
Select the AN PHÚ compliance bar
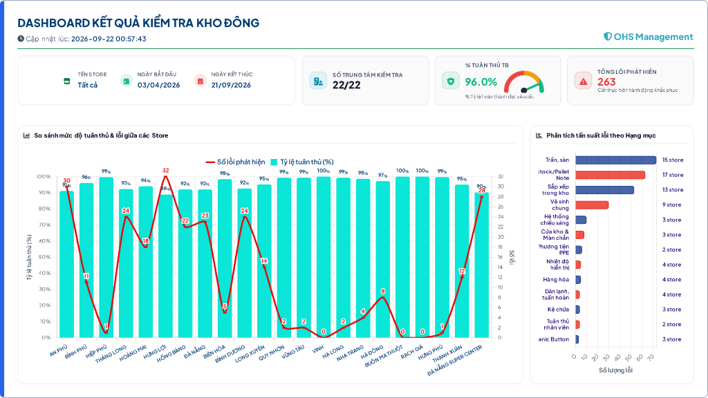point(66,264)
